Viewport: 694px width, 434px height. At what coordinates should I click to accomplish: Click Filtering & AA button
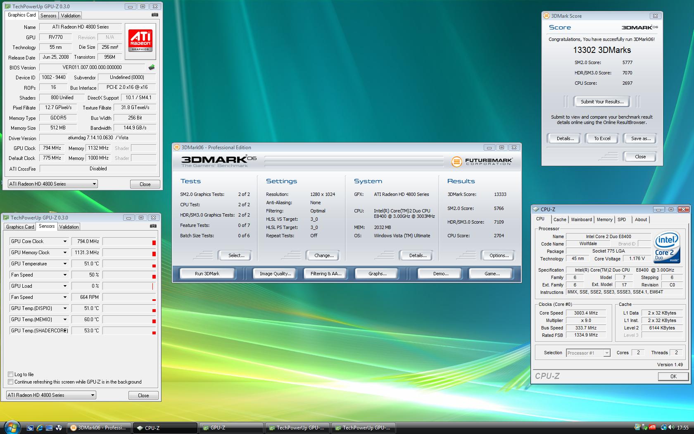point(326,274)
